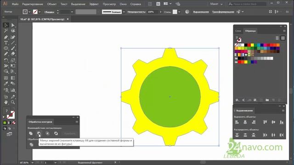Select the Eyedropper tool
The width and height of the screenshot is (294, 165).
tap(6, 83)
